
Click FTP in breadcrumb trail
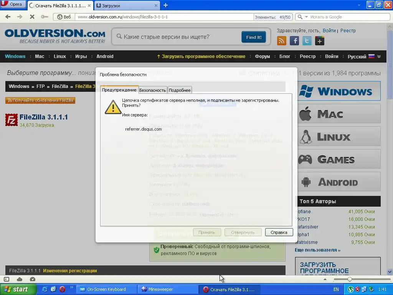pyautogui.click(x=40, y=86)
